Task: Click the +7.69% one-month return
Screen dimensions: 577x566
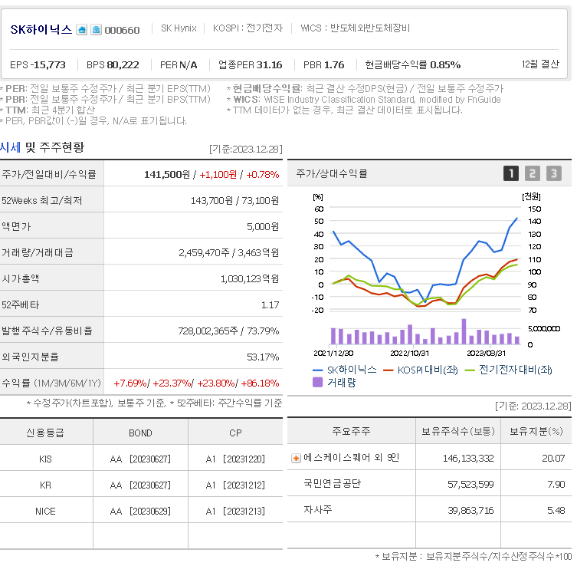Action: click(130, 383)
